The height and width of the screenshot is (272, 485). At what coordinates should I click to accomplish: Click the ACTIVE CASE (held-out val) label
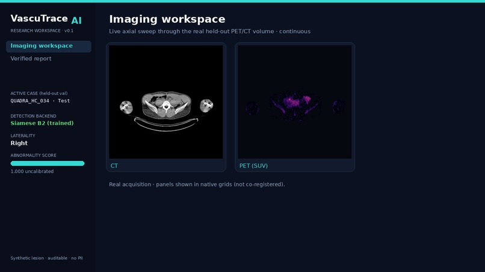click(x=39, y=93)
